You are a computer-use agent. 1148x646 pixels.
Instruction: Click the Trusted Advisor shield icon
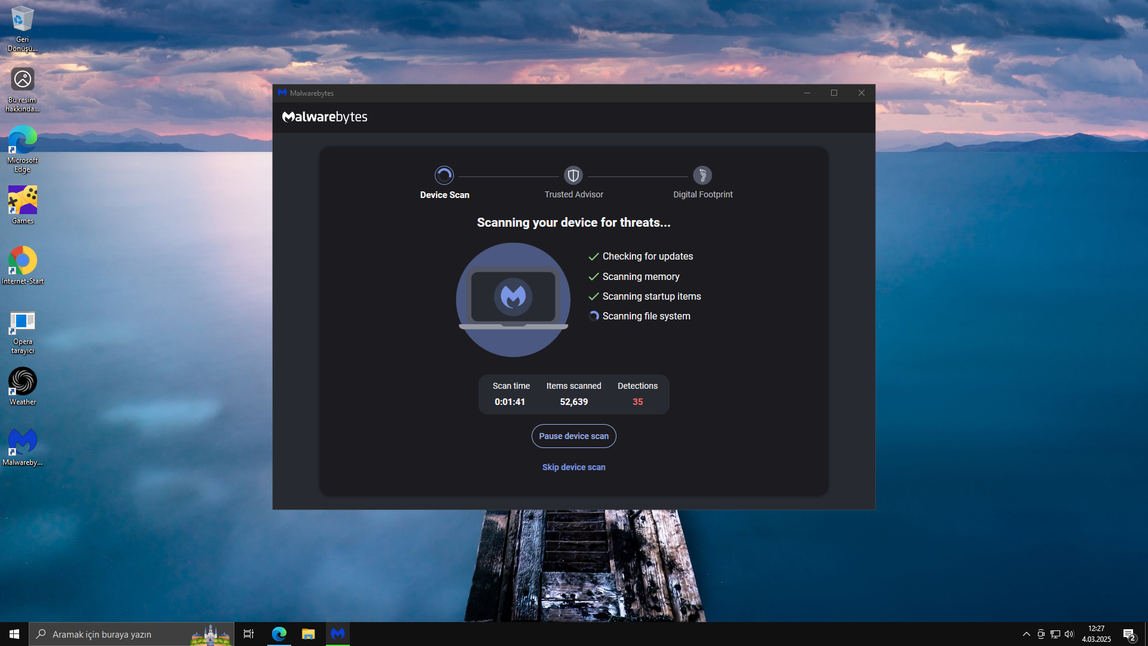pyautogui.click(x=573, y=175)
